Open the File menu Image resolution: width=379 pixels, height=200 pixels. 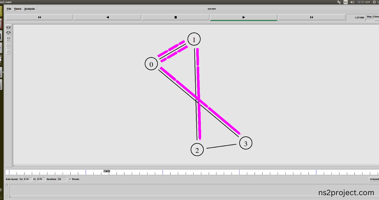9,9
